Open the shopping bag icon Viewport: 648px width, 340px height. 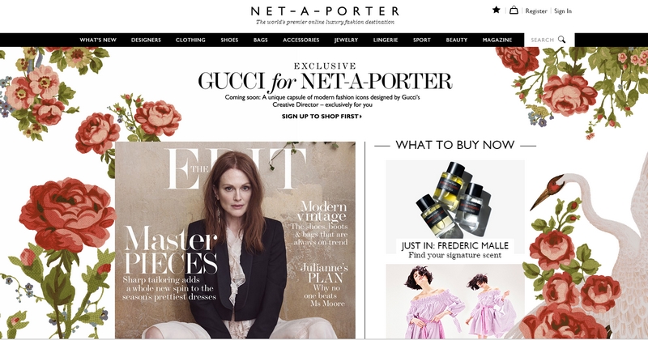tap(514, 10)
